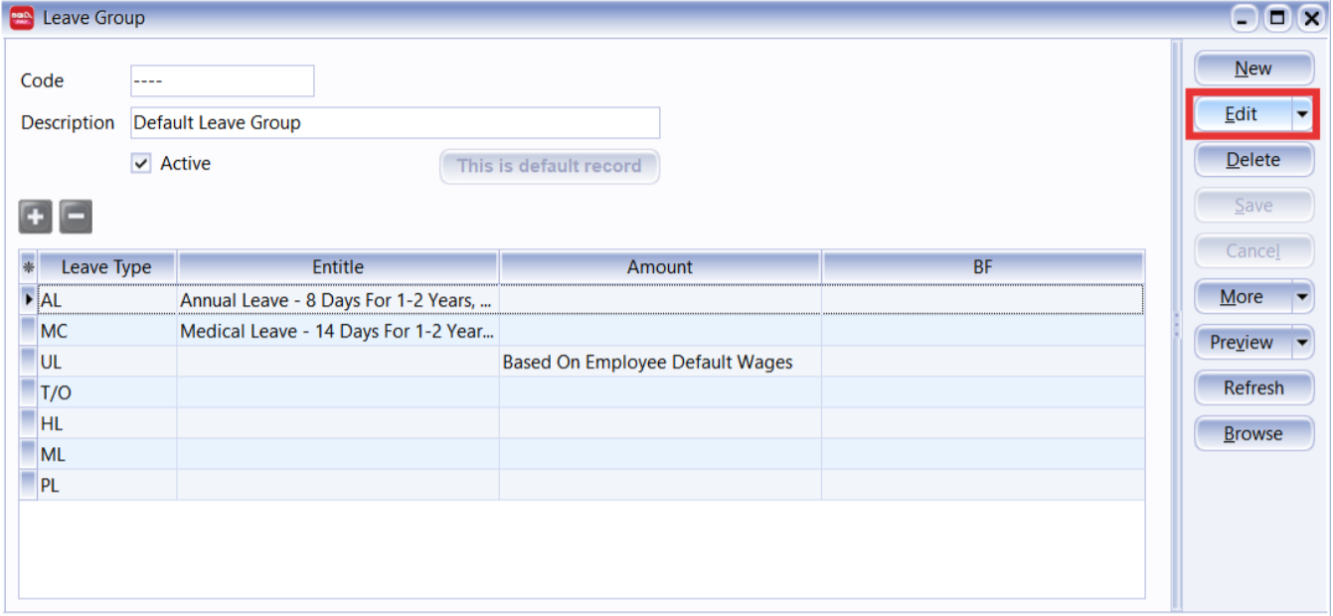Click the New button
The height and width of the screenshot is (616, 1333).
1253,69
